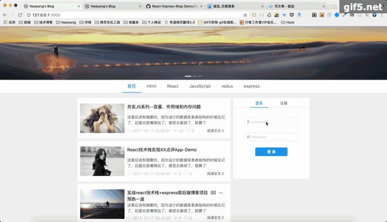Reload the page with the refresh icon
The image size is (387, 222).
coord(20,15)
